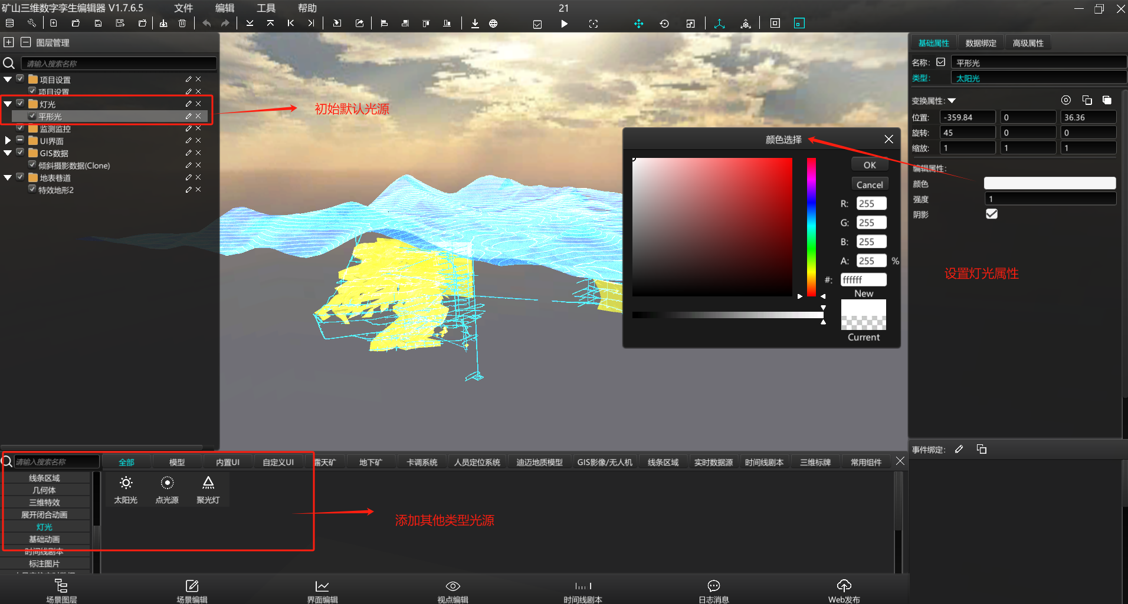Expand the UI界面 tree folder
This screenshot has width=1128, height=604.
tap(8, 140)
